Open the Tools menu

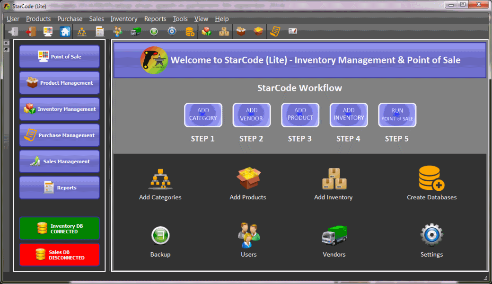pyautogui.click(x=180, y=19)
